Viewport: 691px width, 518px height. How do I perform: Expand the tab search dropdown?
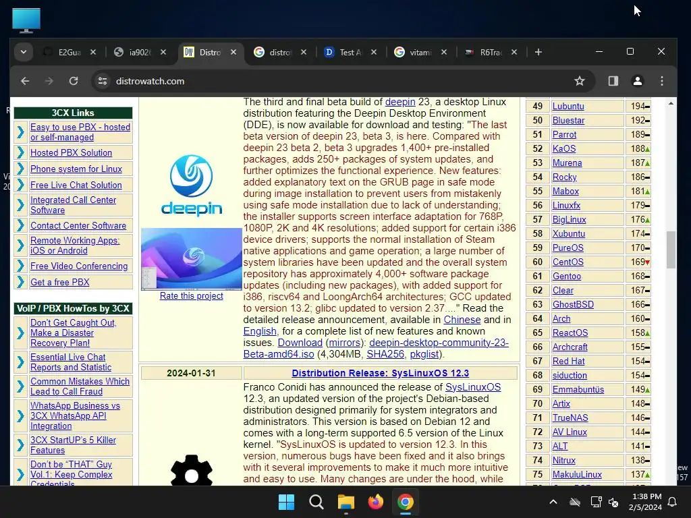point(24,52)
